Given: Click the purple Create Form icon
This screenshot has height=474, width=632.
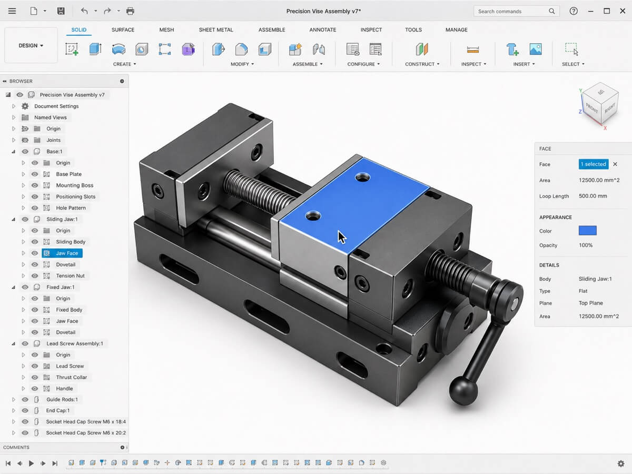Looking at the screenshot, I should (188, 50).
